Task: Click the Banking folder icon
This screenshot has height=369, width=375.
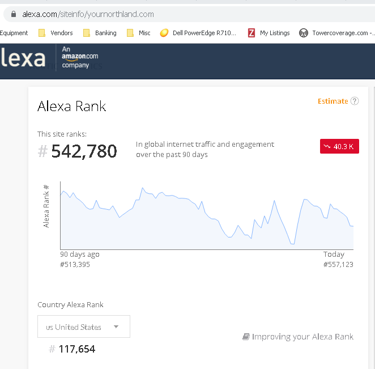Action: click(86, 33)
